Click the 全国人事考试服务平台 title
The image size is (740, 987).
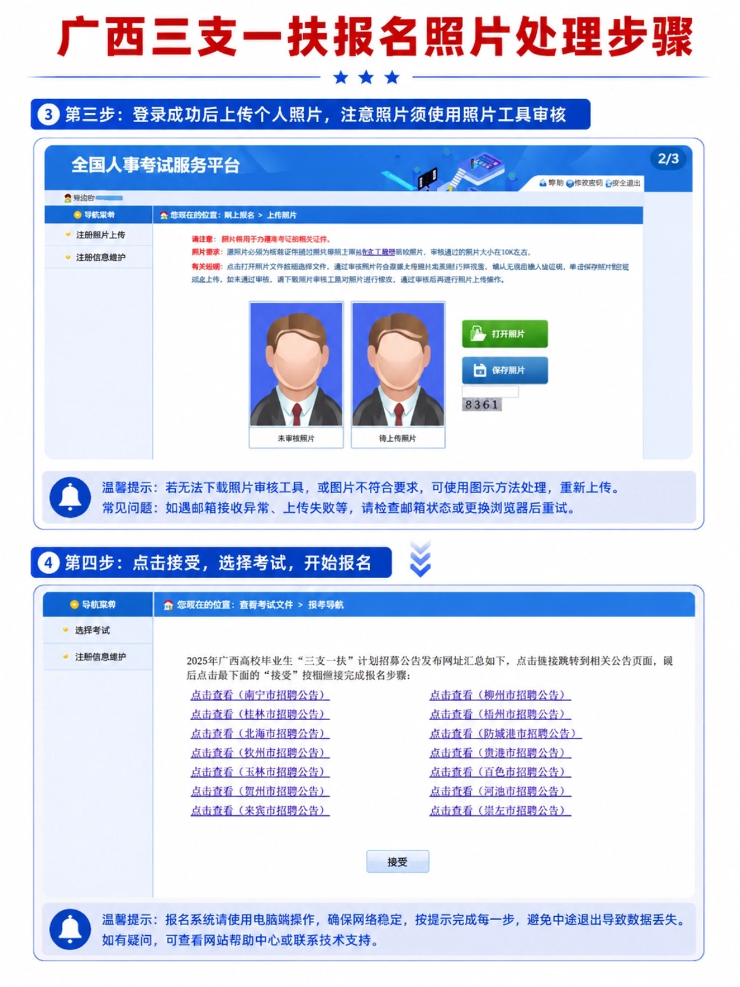click(x=156, y=165)
